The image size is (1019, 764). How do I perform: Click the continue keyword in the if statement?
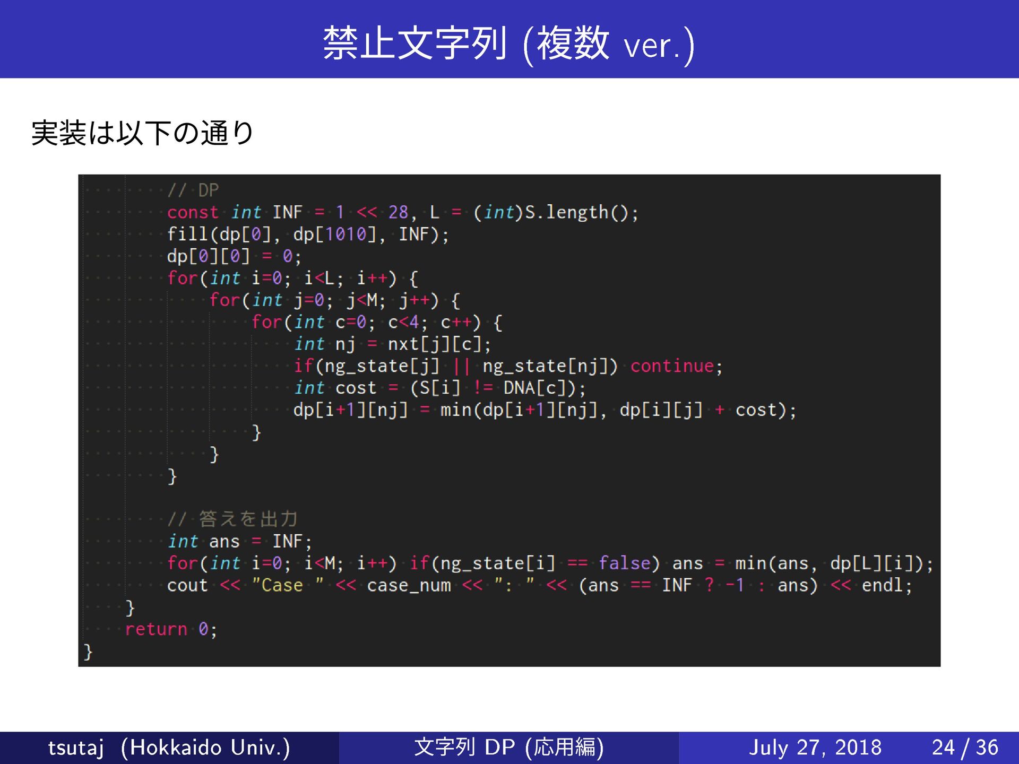point(672,366)
